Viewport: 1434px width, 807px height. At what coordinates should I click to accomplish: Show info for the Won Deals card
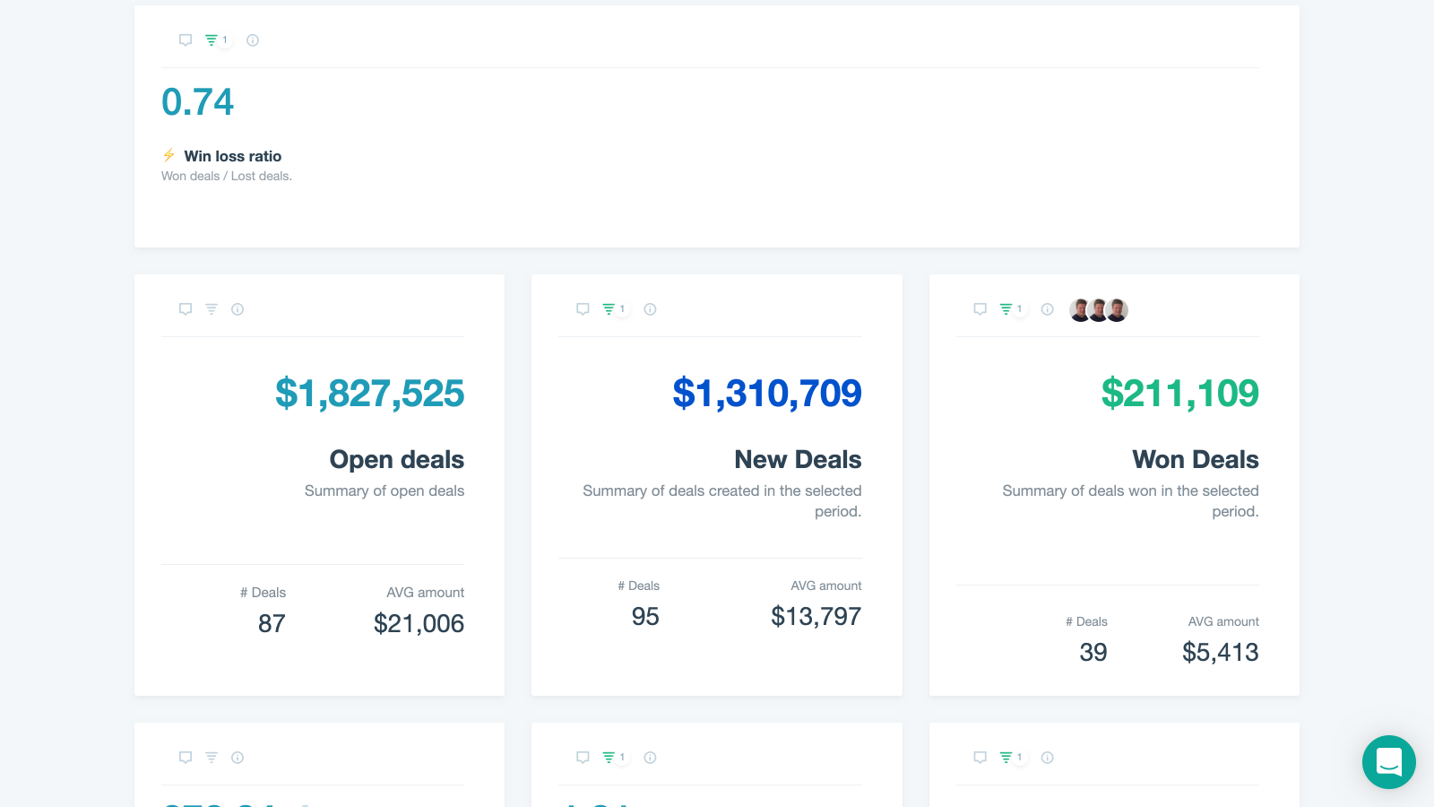(x=1047, y=309)
